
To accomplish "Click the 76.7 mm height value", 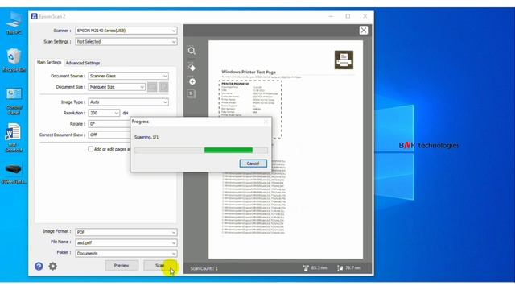I will [x=352, y=268].
